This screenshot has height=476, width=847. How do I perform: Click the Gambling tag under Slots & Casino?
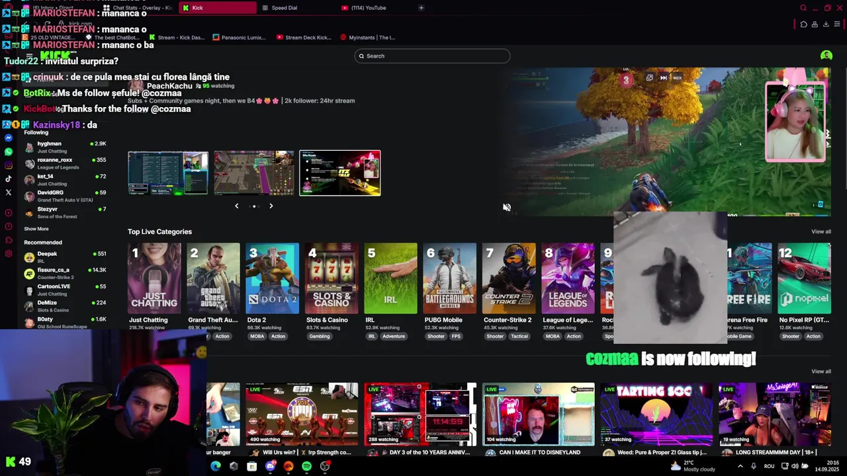click(320, 337)
